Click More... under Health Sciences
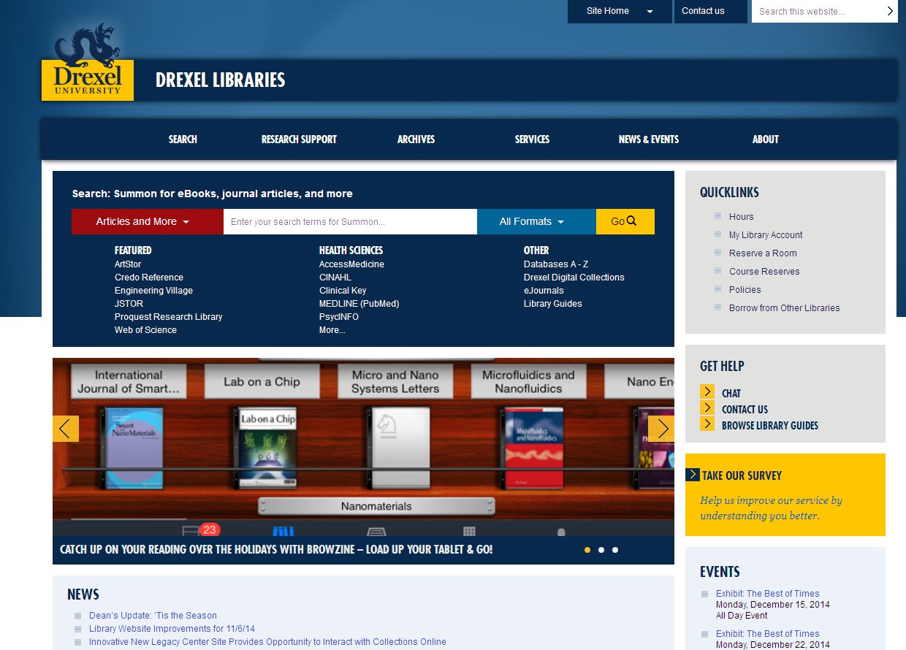This screenshot has width=906, height=650. pyautogui.click(x=332, y=330)
